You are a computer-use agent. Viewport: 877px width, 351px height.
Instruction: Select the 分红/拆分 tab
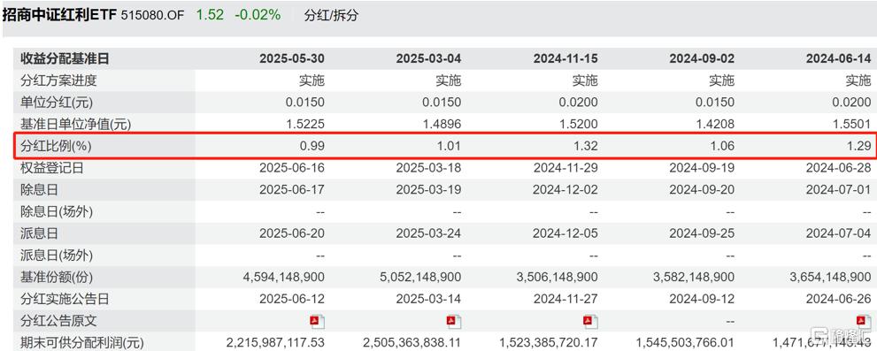click(331, 15)
